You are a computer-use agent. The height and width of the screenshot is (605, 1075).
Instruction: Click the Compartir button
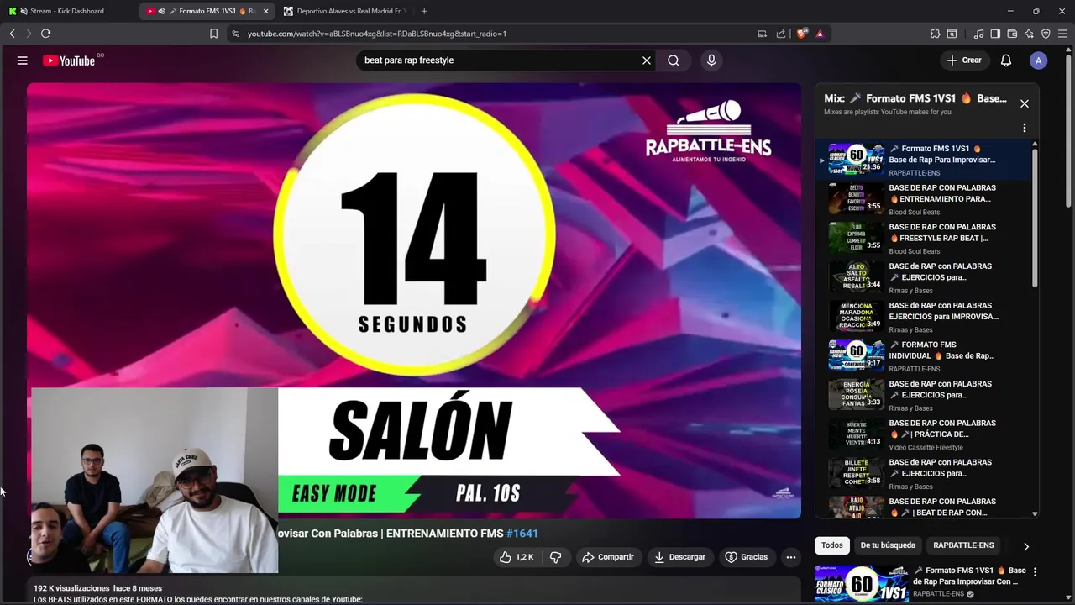[x=608, y=557]
